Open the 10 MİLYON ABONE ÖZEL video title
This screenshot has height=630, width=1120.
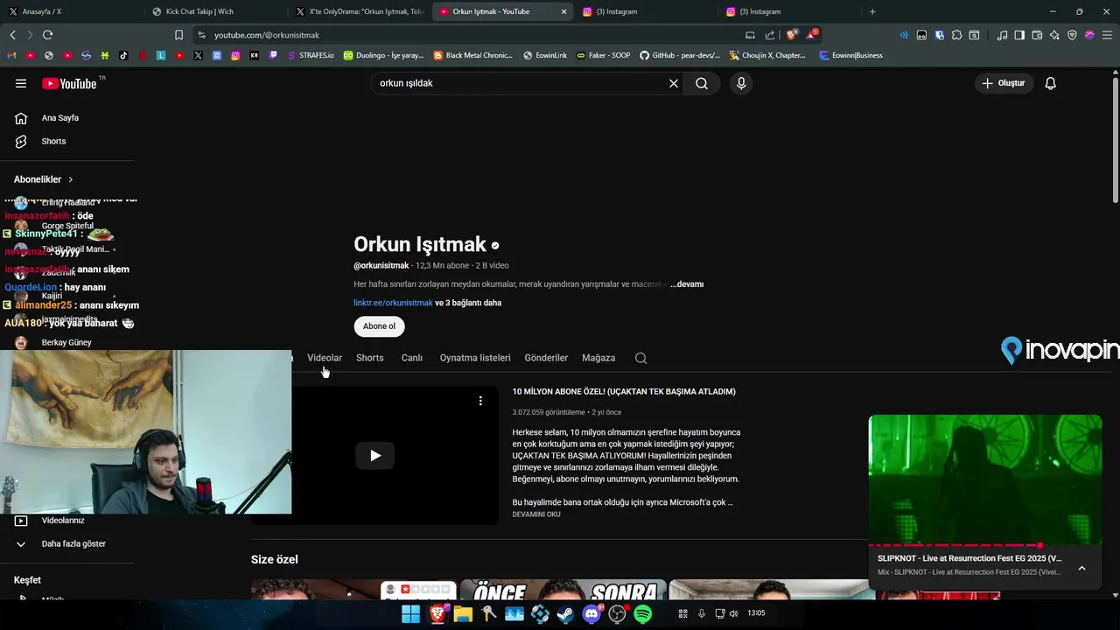624,392
